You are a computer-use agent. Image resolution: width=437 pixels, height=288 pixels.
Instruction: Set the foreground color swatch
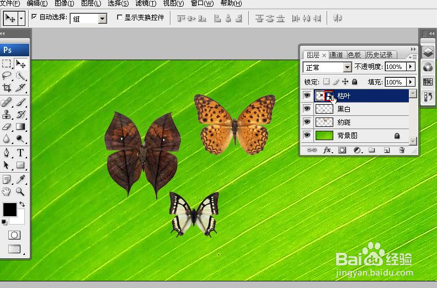coord(10,210)
